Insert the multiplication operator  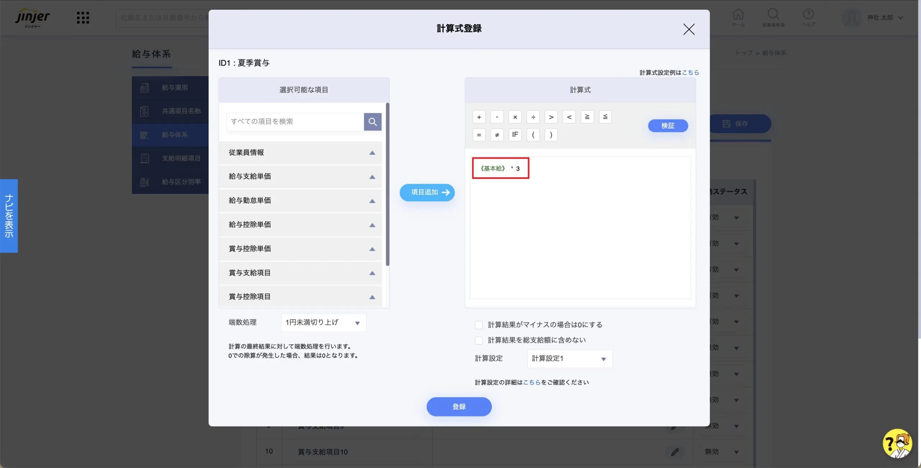click(515, 117)
